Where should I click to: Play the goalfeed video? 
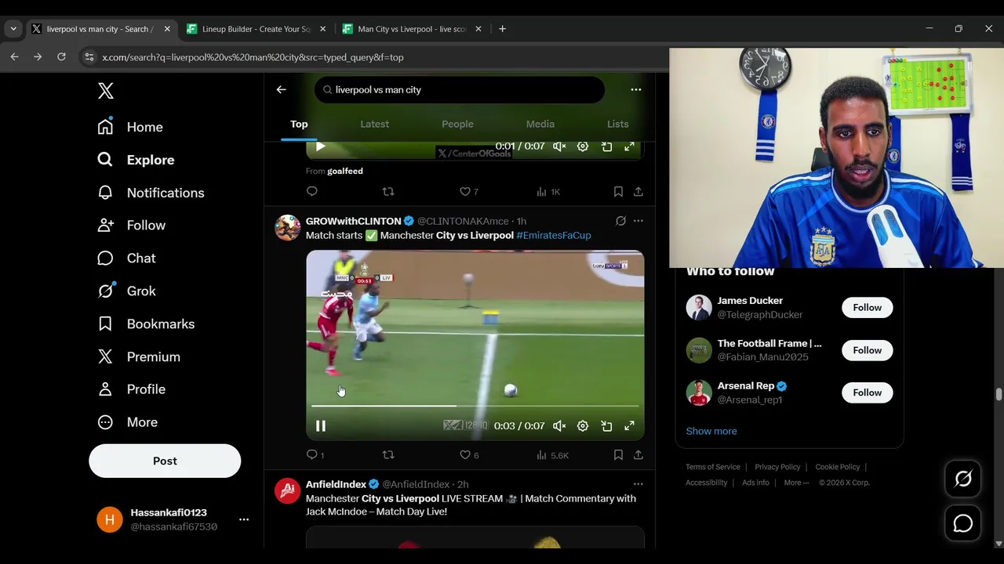pyautogui.click(x=320, y=146)
